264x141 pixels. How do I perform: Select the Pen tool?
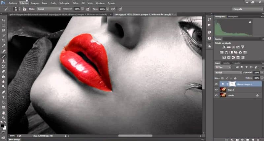(4, 92)
